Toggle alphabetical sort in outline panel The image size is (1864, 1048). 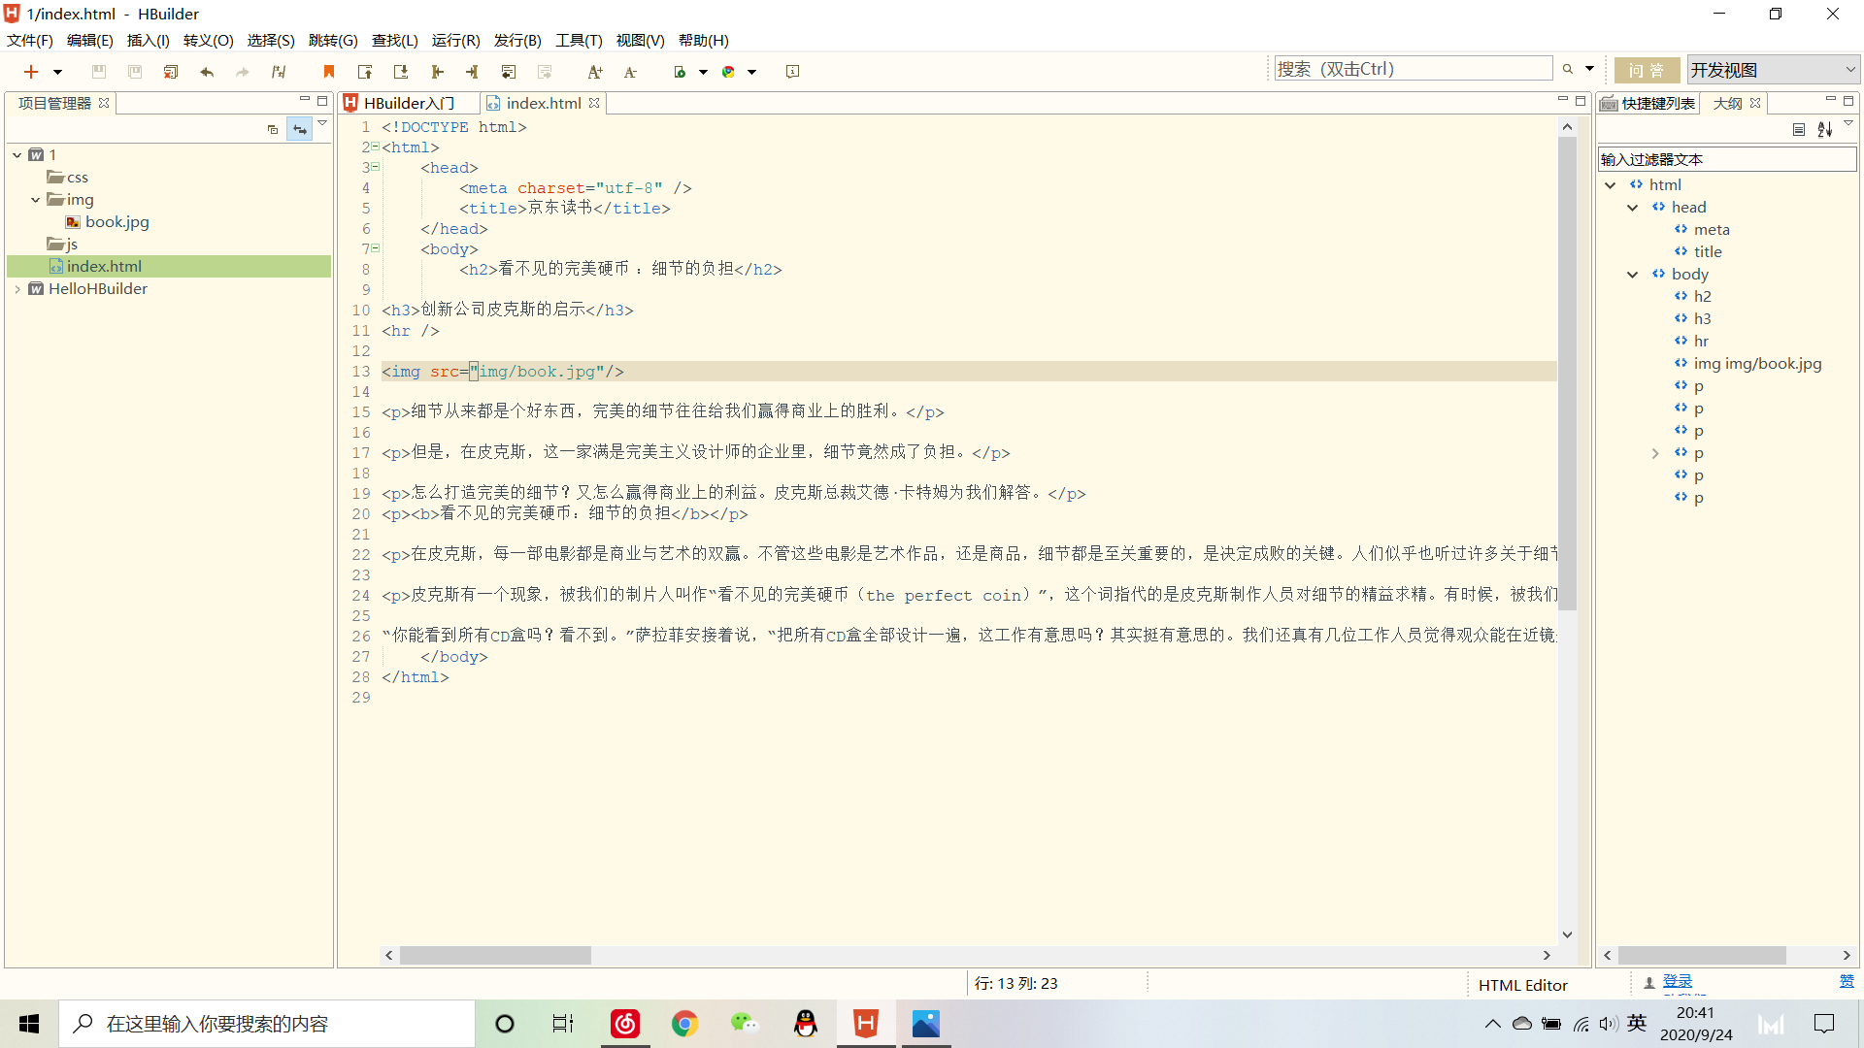[1825, 129]
